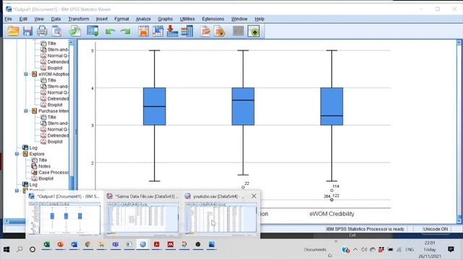Click the outline pane's scroll-up arrow
This screenshot has width=463, height=260.
[x=71, y=43]
